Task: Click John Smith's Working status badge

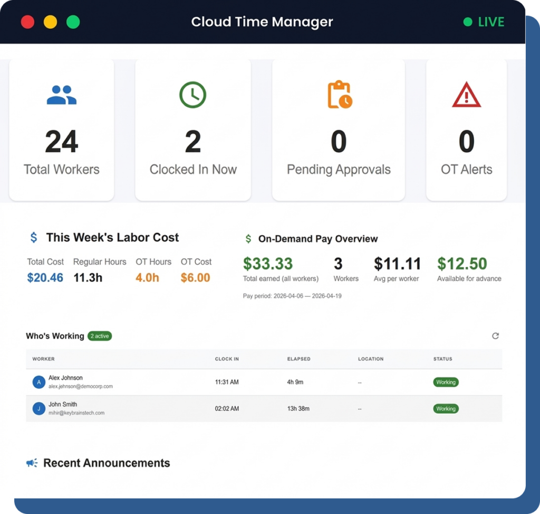Action: pyautogui.click(x=446, y=408)
